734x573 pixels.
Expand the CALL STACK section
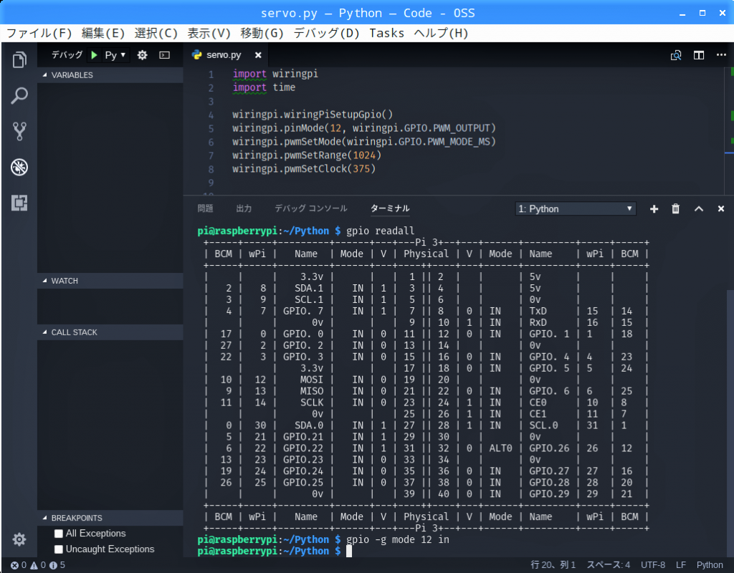(74, 332)
